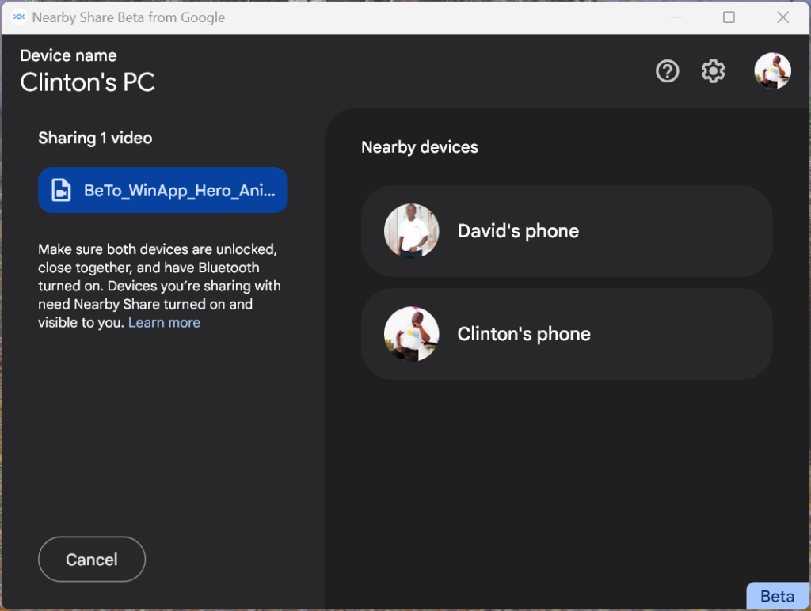Image resolution: width=811 pixels, height=611 pixels.
Task: Select David's phone avatar
Action: pos(411,230)
